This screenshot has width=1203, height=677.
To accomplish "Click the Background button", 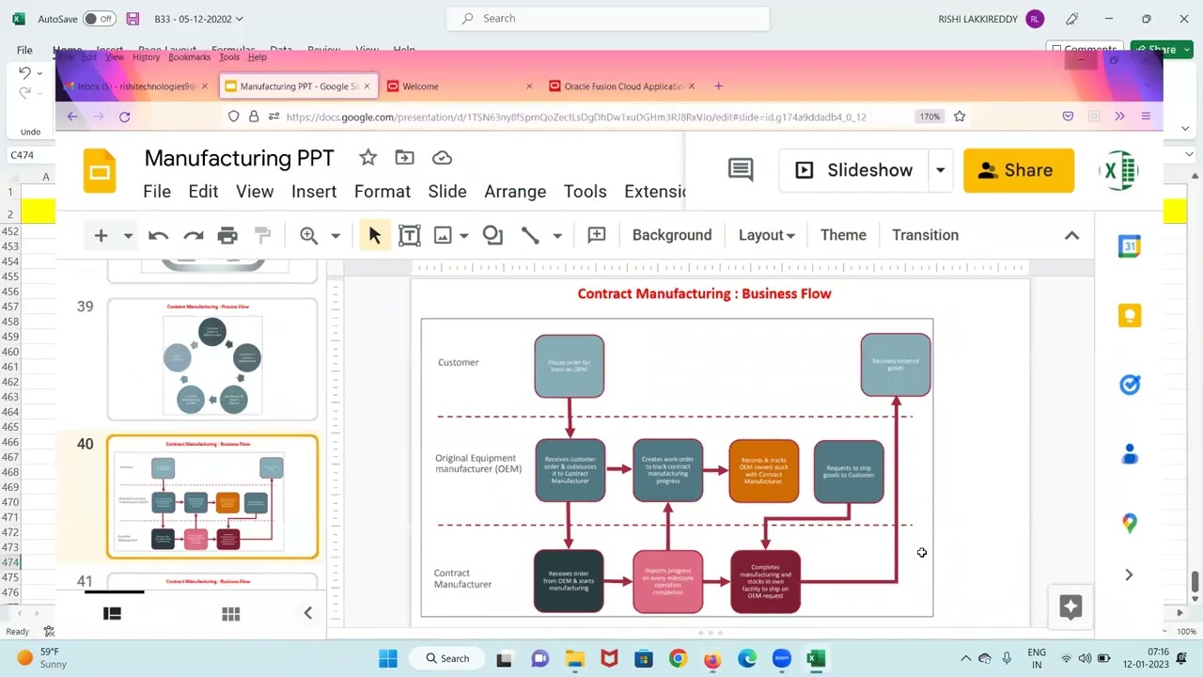I will tap(672, 235).
